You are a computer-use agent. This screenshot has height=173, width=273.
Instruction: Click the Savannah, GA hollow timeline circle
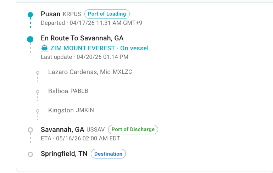click(x=30, y=130)
